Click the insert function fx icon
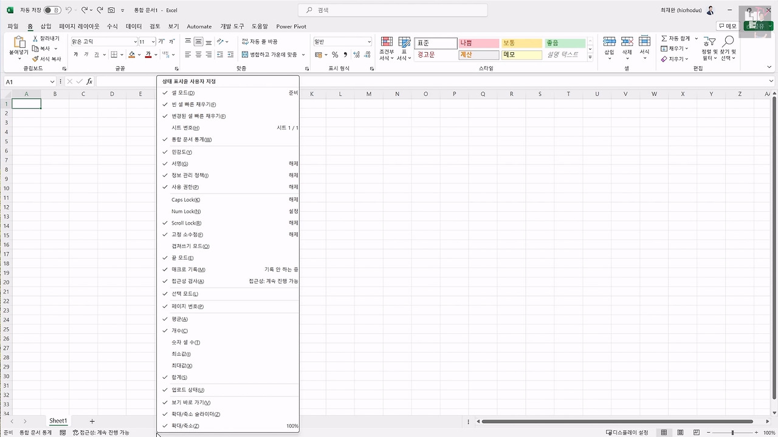Image resolution: width=778 pixels, height=437 pixels. click(x=89, y=81)
